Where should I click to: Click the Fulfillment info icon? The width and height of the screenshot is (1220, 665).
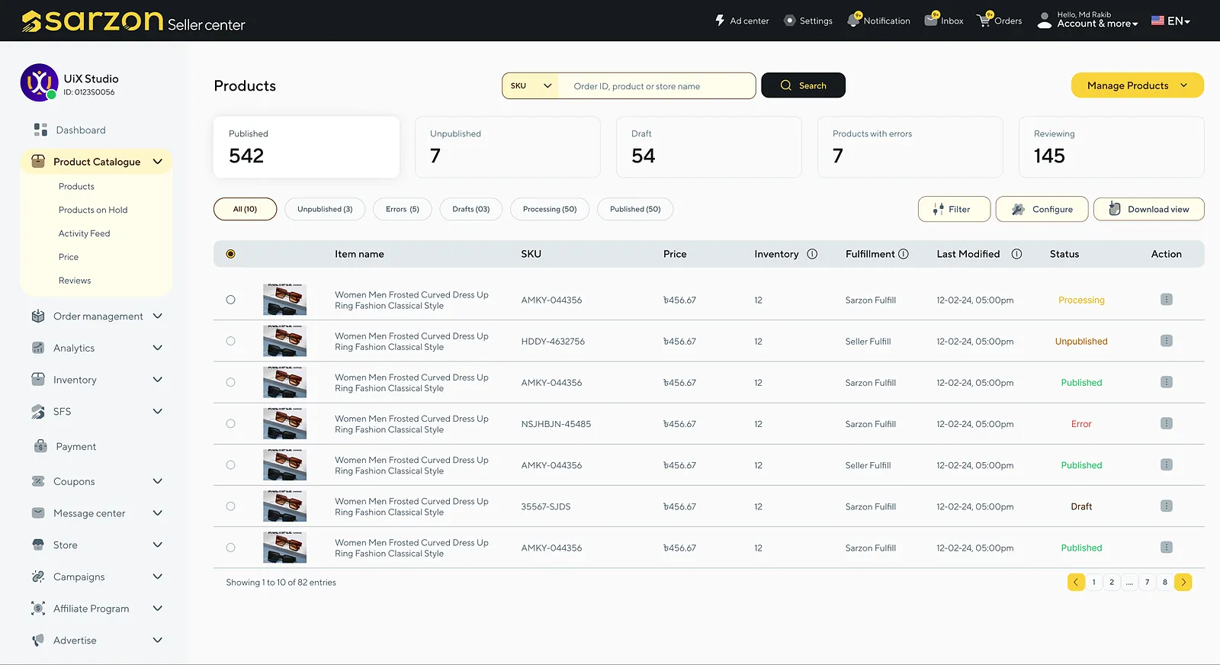coord(904,254)
